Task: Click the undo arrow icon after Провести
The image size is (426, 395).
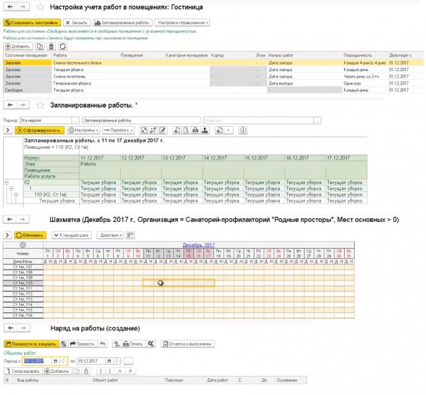Action: [x=102, y=344]
